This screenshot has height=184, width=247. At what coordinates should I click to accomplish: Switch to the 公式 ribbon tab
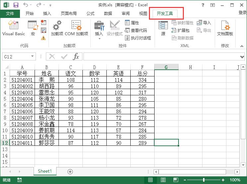tap(90, 14)
